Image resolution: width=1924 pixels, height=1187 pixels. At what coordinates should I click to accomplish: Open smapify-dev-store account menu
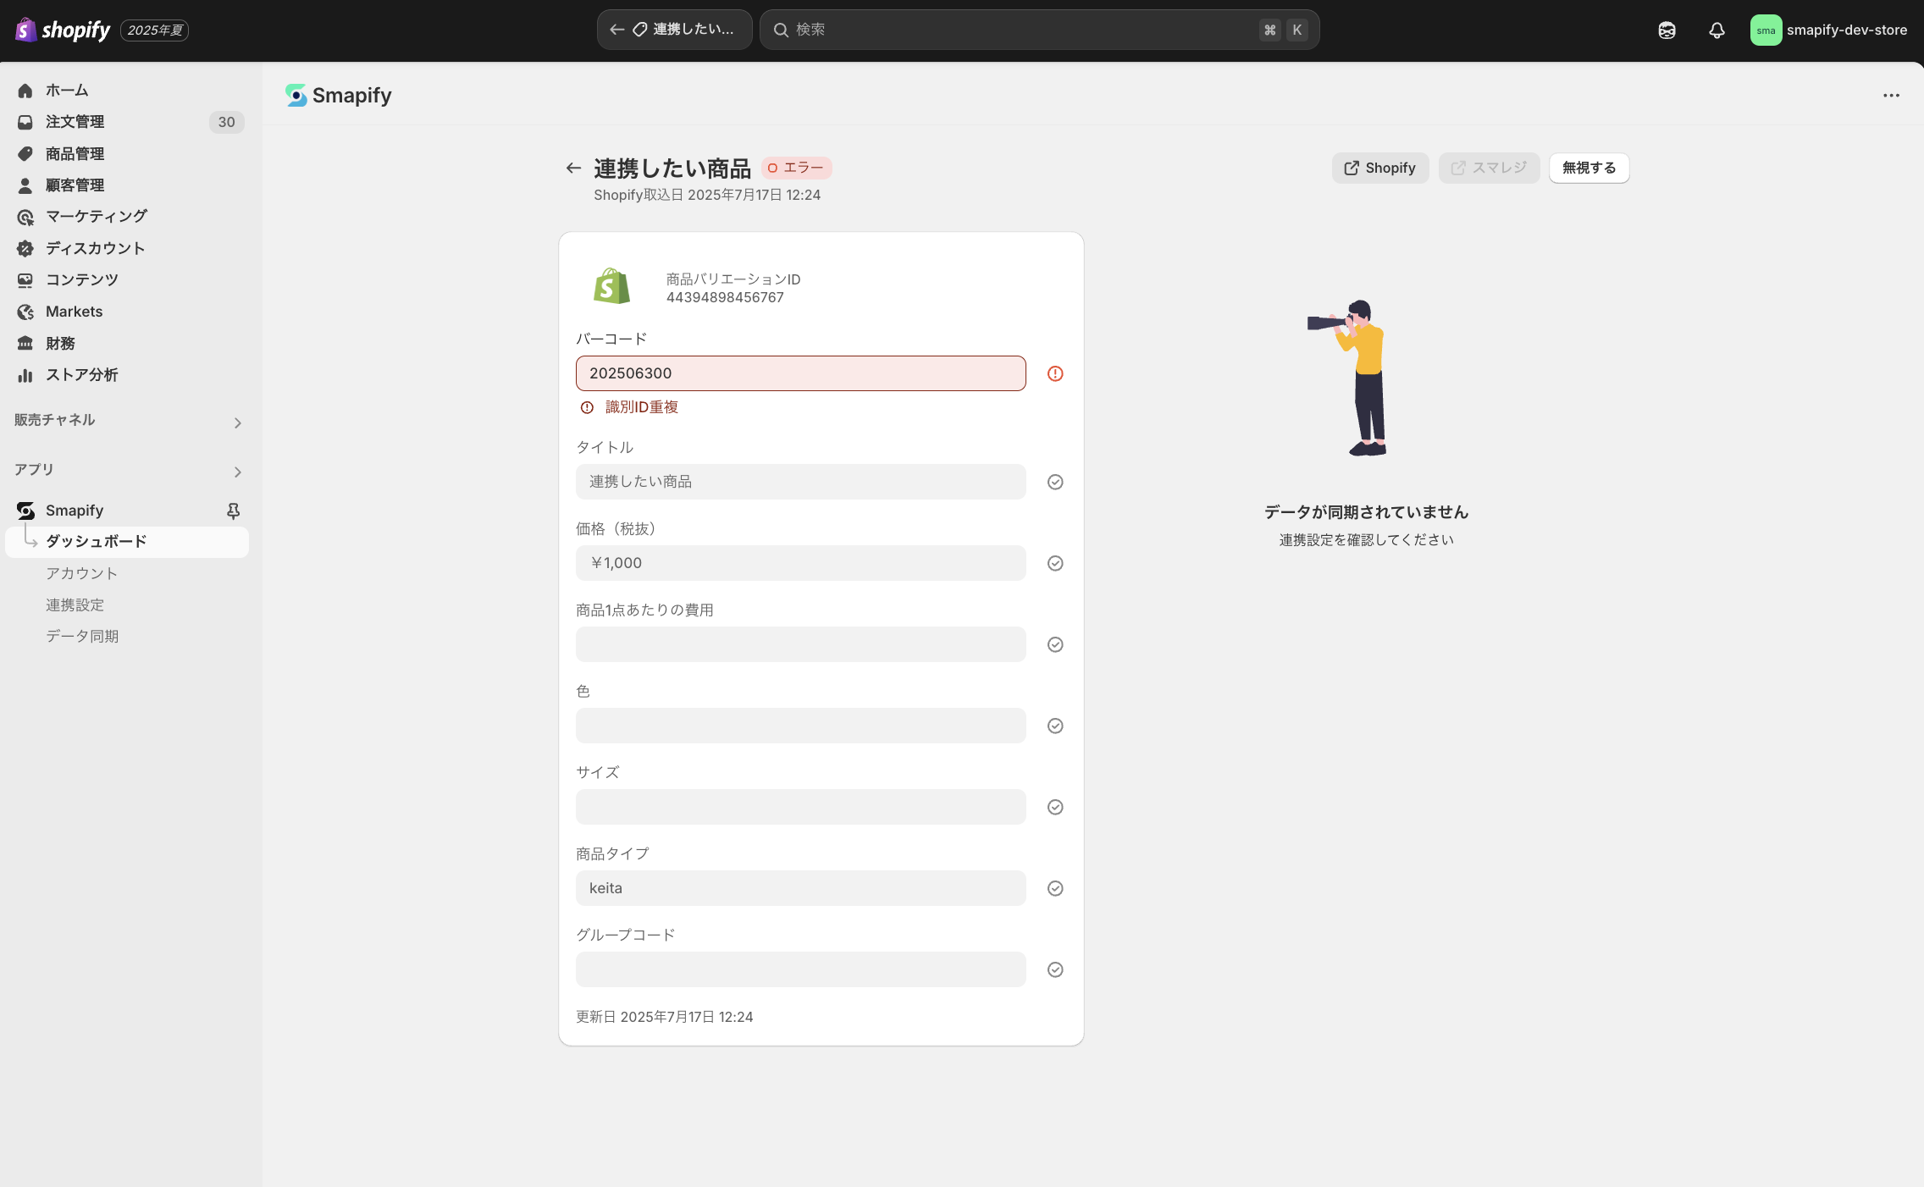point(1828,30)
